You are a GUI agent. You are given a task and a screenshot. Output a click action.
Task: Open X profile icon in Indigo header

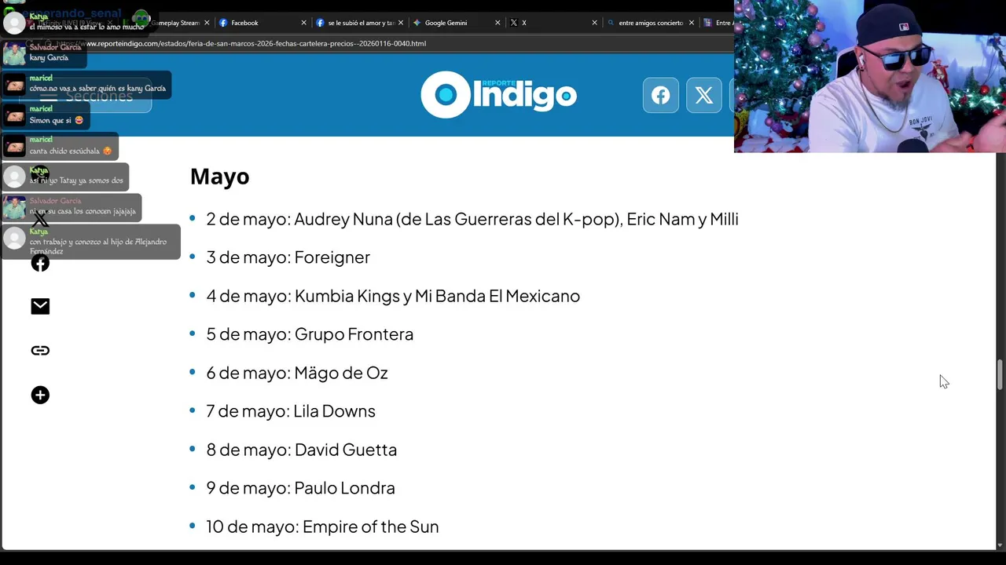point(704,95)
